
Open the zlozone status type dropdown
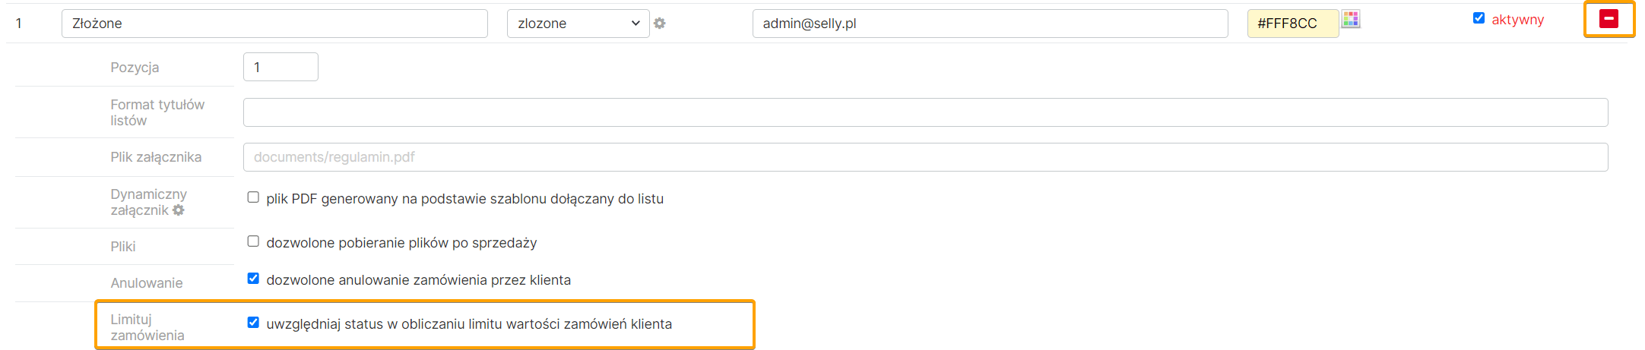[x=578, y=24]
